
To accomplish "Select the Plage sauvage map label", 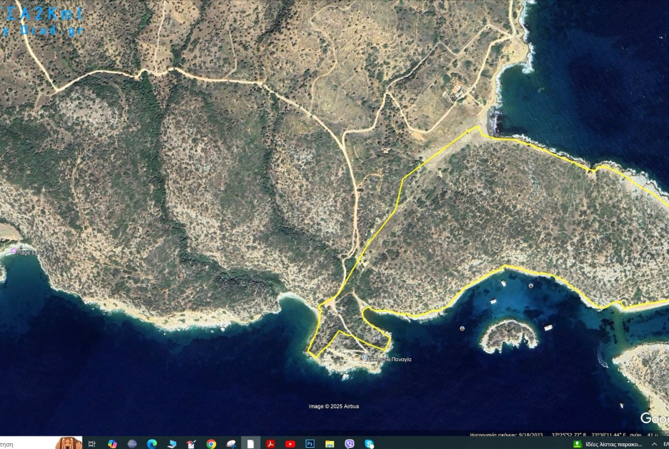I will (x=34, y=253).
